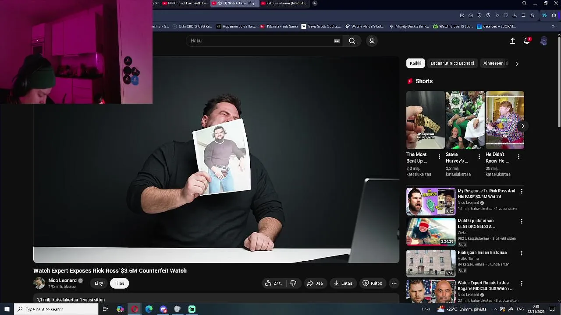Open browser downloads icon
Viewport: 561px width, 315px height.
pos(515,15)
